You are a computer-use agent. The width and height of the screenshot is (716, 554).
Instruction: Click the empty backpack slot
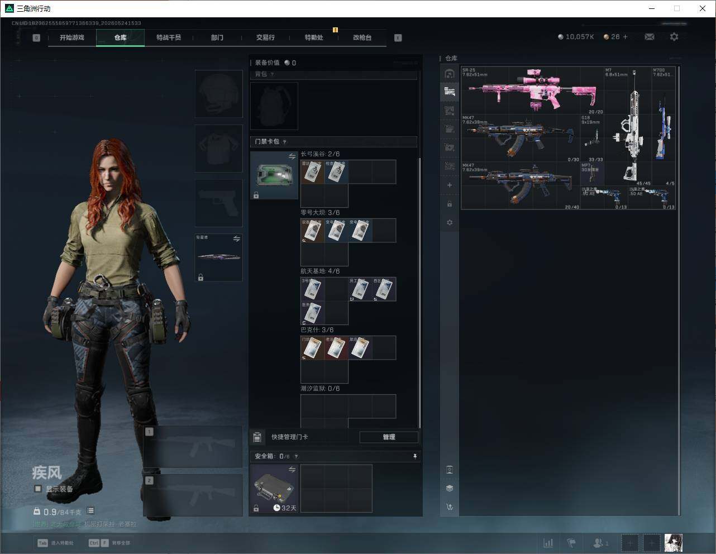(x=274, y=106)
